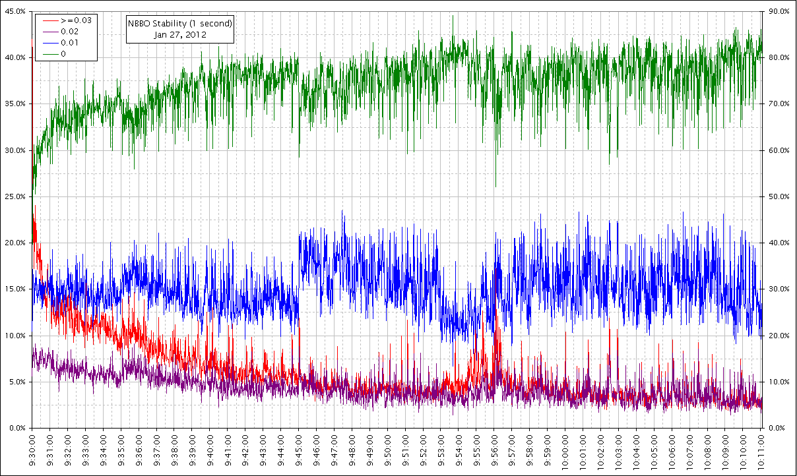Image resolution: width=797 pixels, height=476 pixels.
Task: Click the "0.01" legend entry
Action: 69,43
